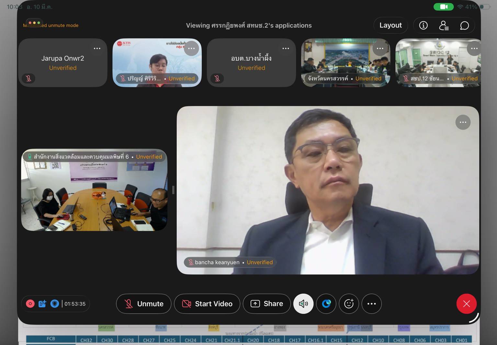Viewport: 497px width, 345px height.
Task: Click the panel divider handle beside main video
Action: coord(173,190)
